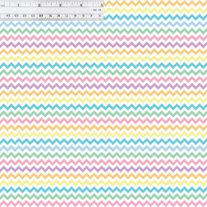Viewport: 207px width, 207px height.
Task: Select the light blue chevron just below ruler
Action: point(103,24)
